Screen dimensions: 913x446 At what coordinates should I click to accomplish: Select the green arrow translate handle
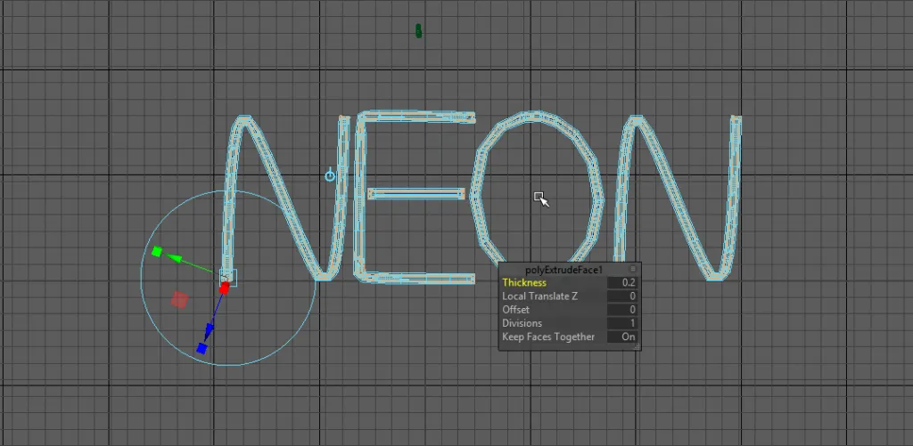pos(177,259)
